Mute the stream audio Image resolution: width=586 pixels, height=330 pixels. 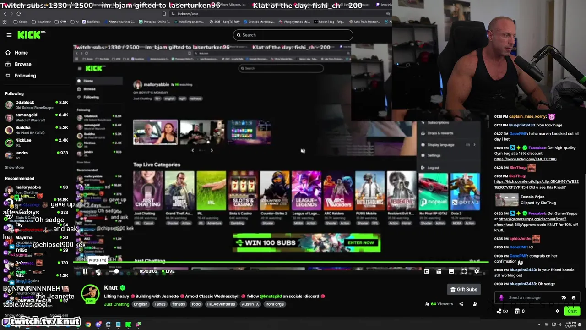point(98,271)
